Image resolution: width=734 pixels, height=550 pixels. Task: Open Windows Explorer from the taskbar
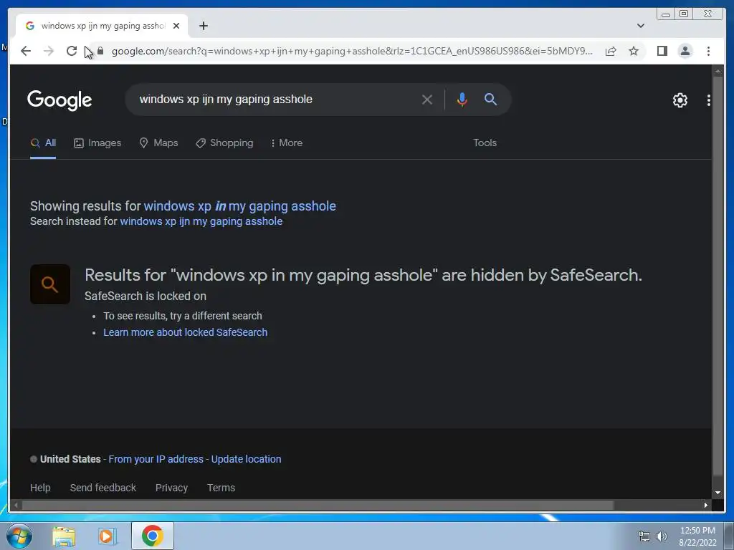[64, 536]
